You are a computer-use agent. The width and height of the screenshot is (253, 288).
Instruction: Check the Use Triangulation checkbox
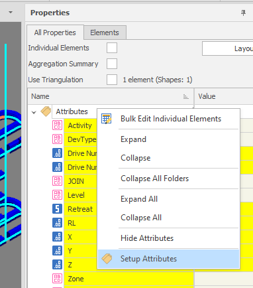[112, 80]
